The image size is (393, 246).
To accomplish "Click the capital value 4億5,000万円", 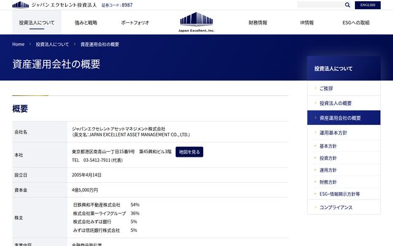I will click(x=85, y=190).
